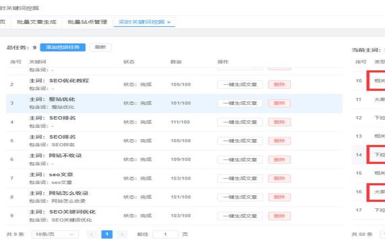
Task: Click the 111/100 count value
Action: click(180, 122)
